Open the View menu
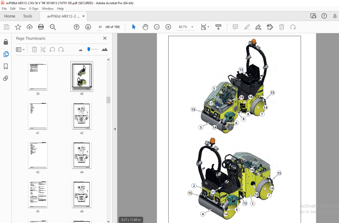 [22, 8]
